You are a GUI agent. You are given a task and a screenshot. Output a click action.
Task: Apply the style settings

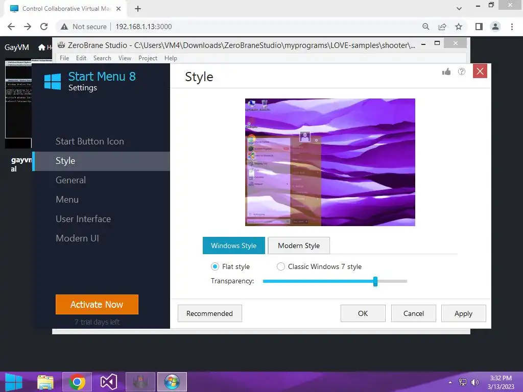(x=464, y=313)
